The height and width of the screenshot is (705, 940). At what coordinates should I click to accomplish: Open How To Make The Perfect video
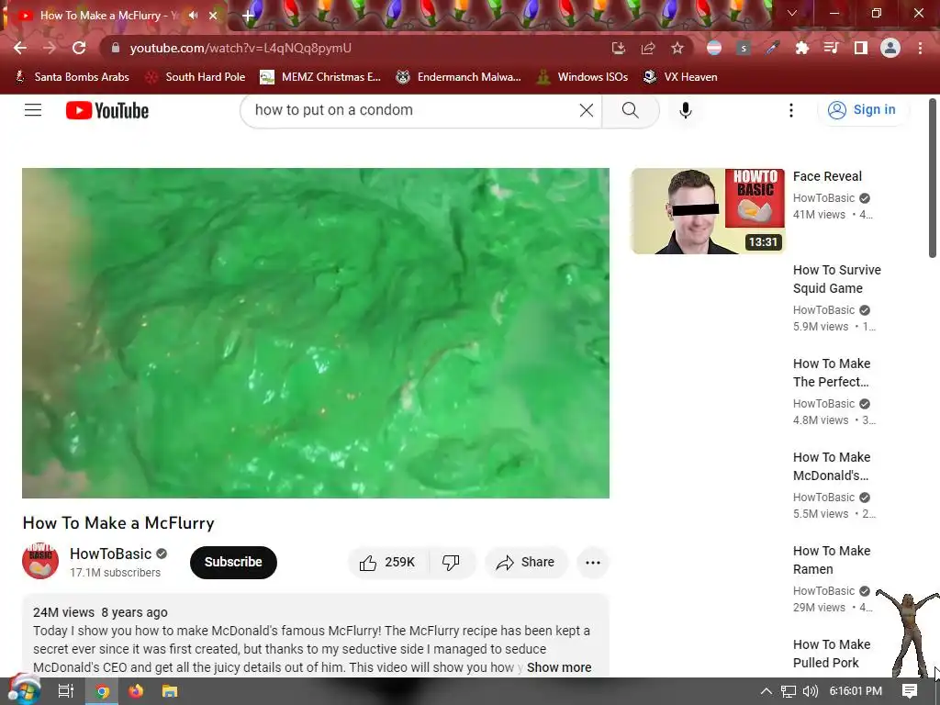pyautogui.click(x=832, y=373)
